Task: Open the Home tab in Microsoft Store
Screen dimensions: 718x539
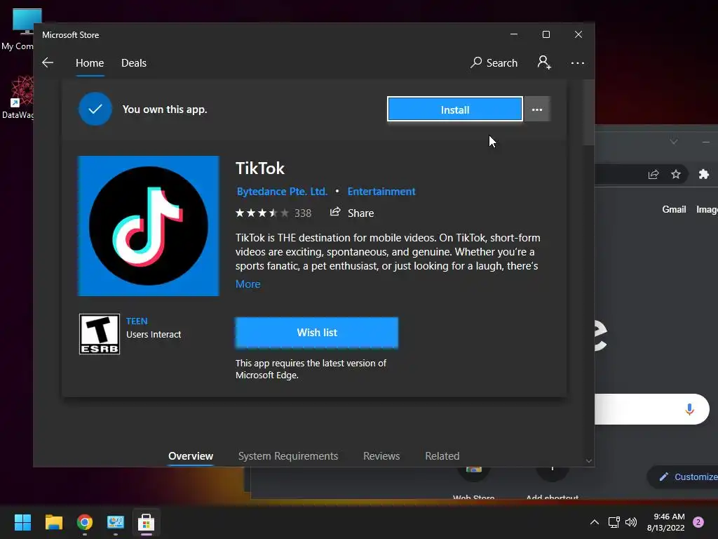Action: coord(90,62)
